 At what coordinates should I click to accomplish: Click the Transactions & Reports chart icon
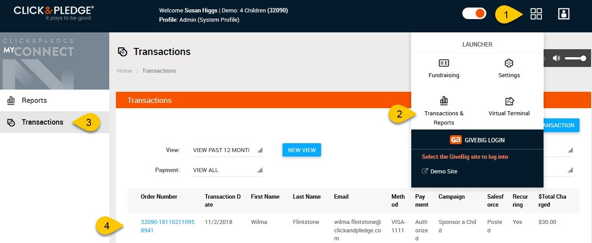[x=444, y=101]
